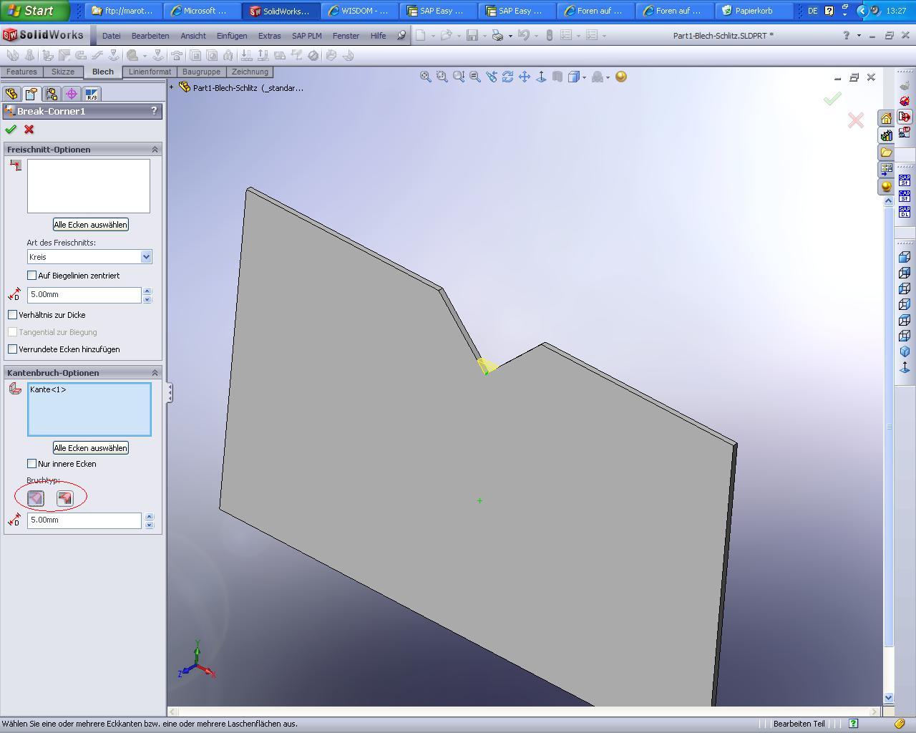Image resolution: width=916 pixels, height=733 pixels.
Task: Click the SAP DL toolbar icon
Action: pyautogui.click(x=905, y=212)
